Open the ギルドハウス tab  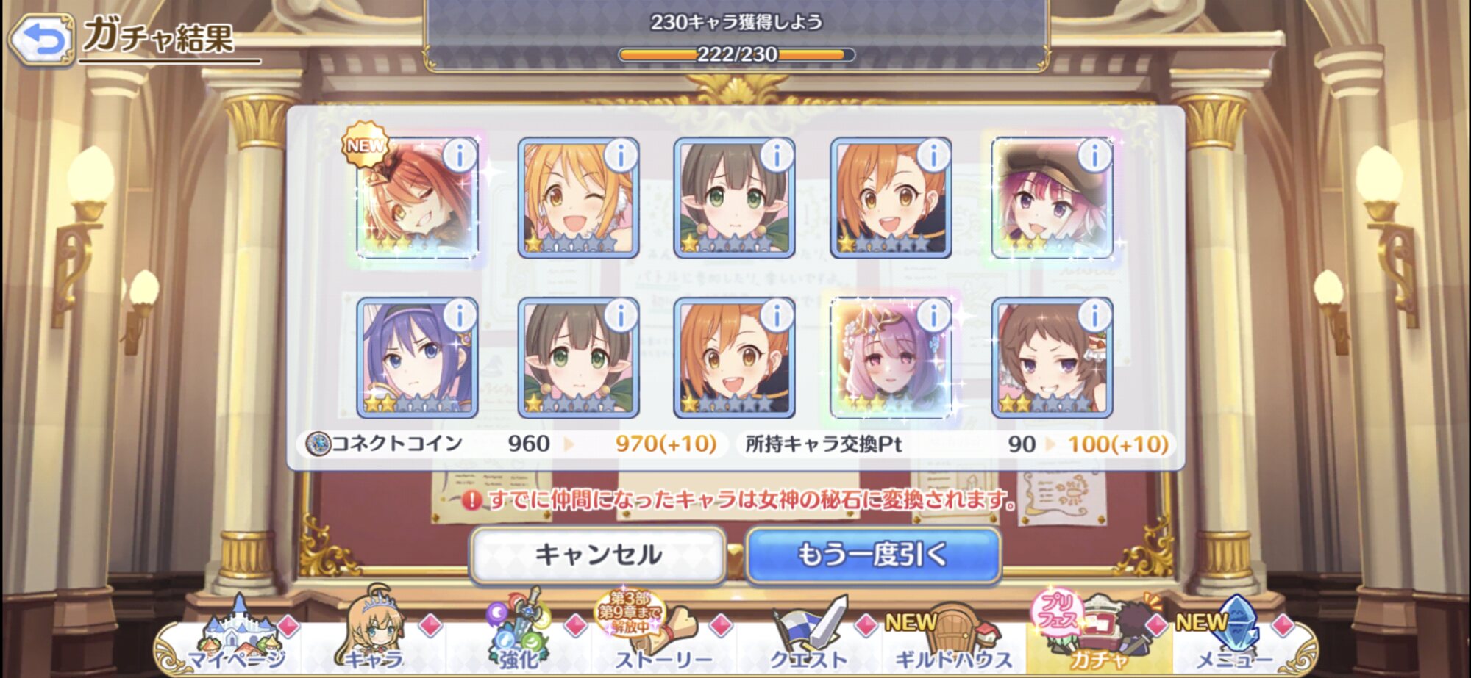pyautogui.click(x=953, y=638)
